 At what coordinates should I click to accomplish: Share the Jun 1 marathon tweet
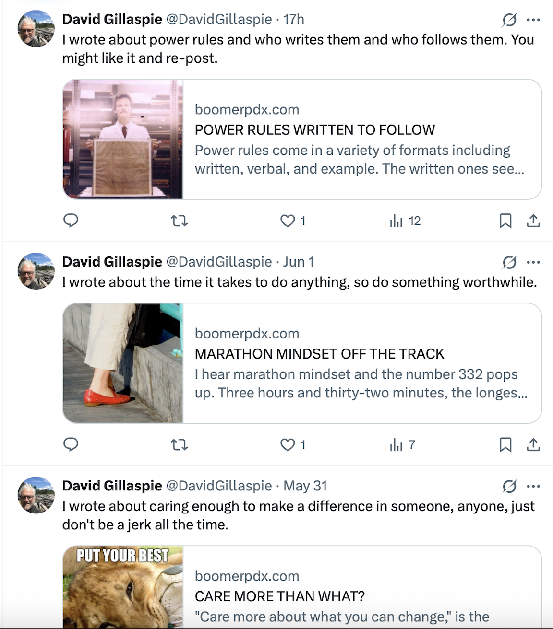pos(533,445)
